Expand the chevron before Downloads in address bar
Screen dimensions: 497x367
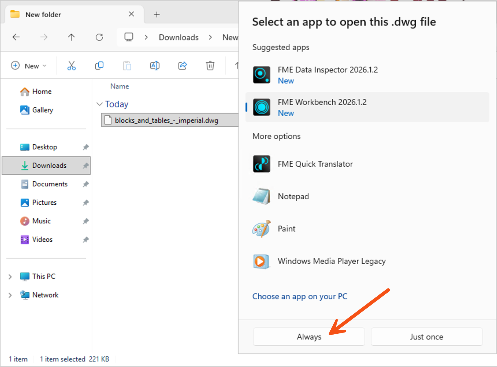pyautogui.click(x=146, y=37)
